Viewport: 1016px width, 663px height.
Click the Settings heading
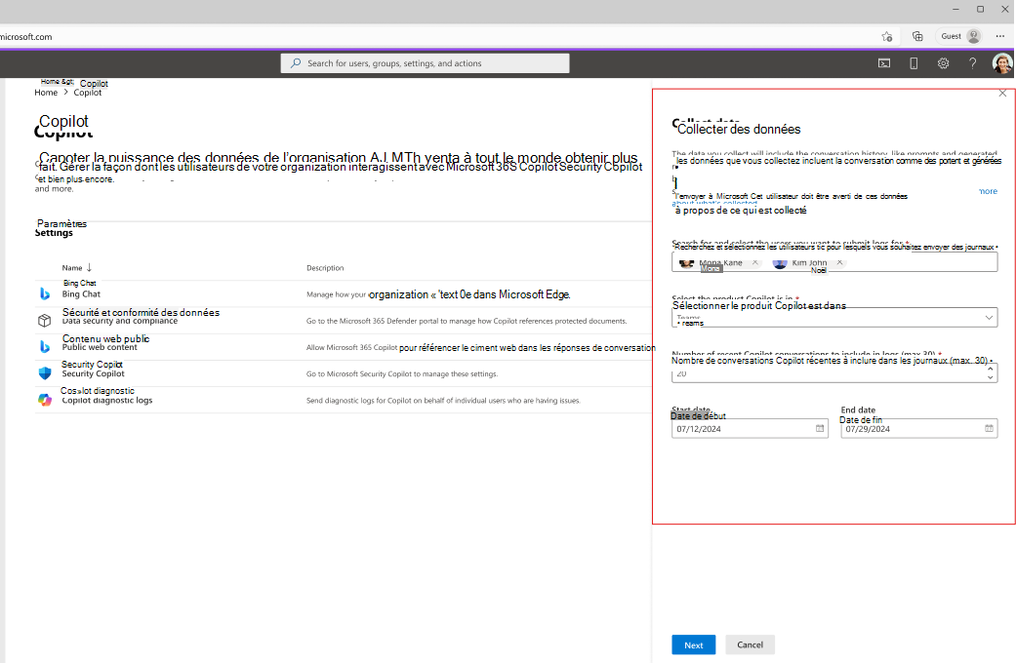tap(54, 233)
